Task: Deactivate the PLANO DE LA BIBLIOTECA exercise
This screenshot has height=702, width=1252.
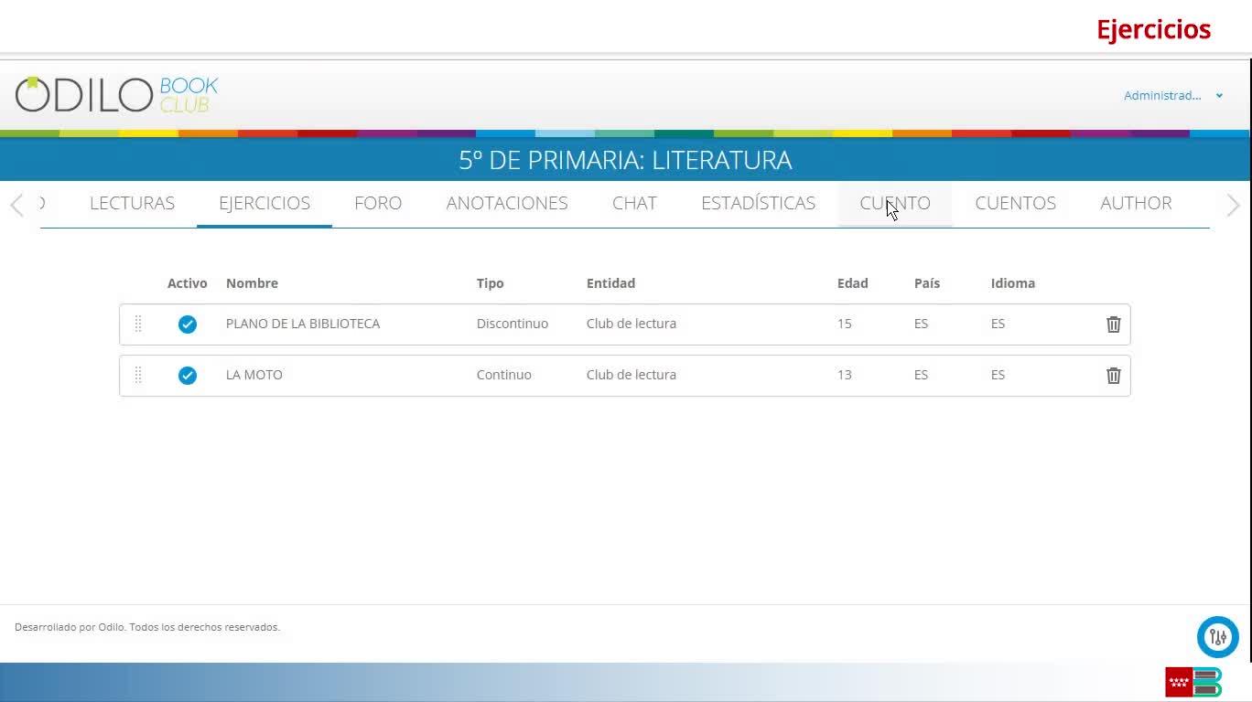Action: pyautogui.click(x=188, y=324)
